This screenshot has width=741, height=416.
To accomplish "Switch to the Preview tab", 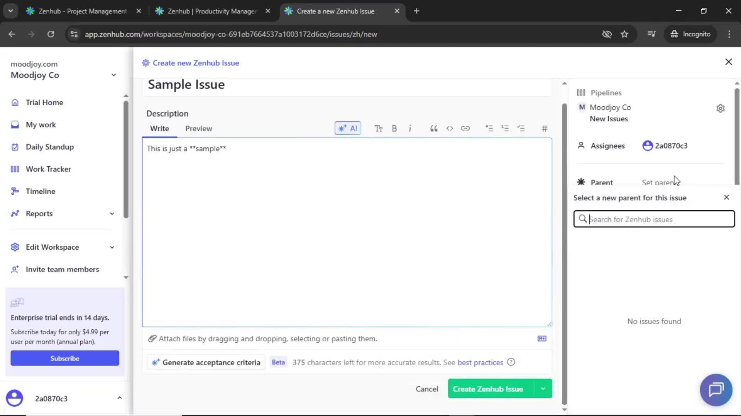I will (198, 128).
